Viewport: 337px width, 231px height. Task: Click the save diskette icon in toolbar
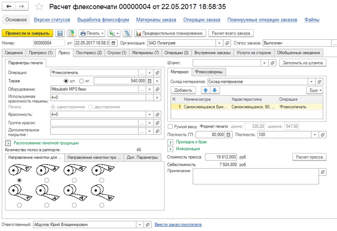click(x=60, y=33)
